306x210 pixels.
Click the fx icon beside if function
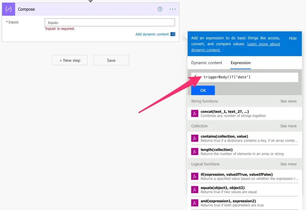click(194, 176)
